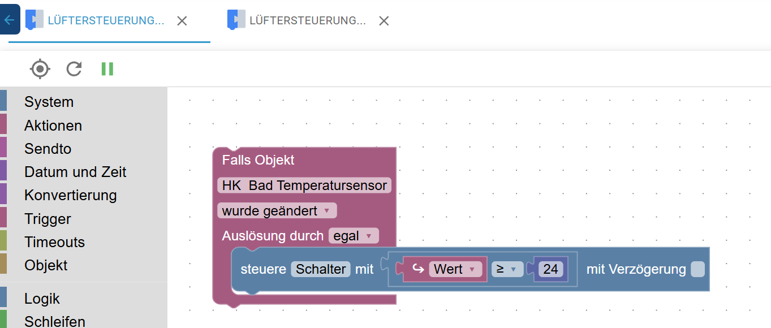The width and height of the screenshot is (771, 328).
Task: Click the second tab's Blockly script icon
Action: (x=236, y=20)
